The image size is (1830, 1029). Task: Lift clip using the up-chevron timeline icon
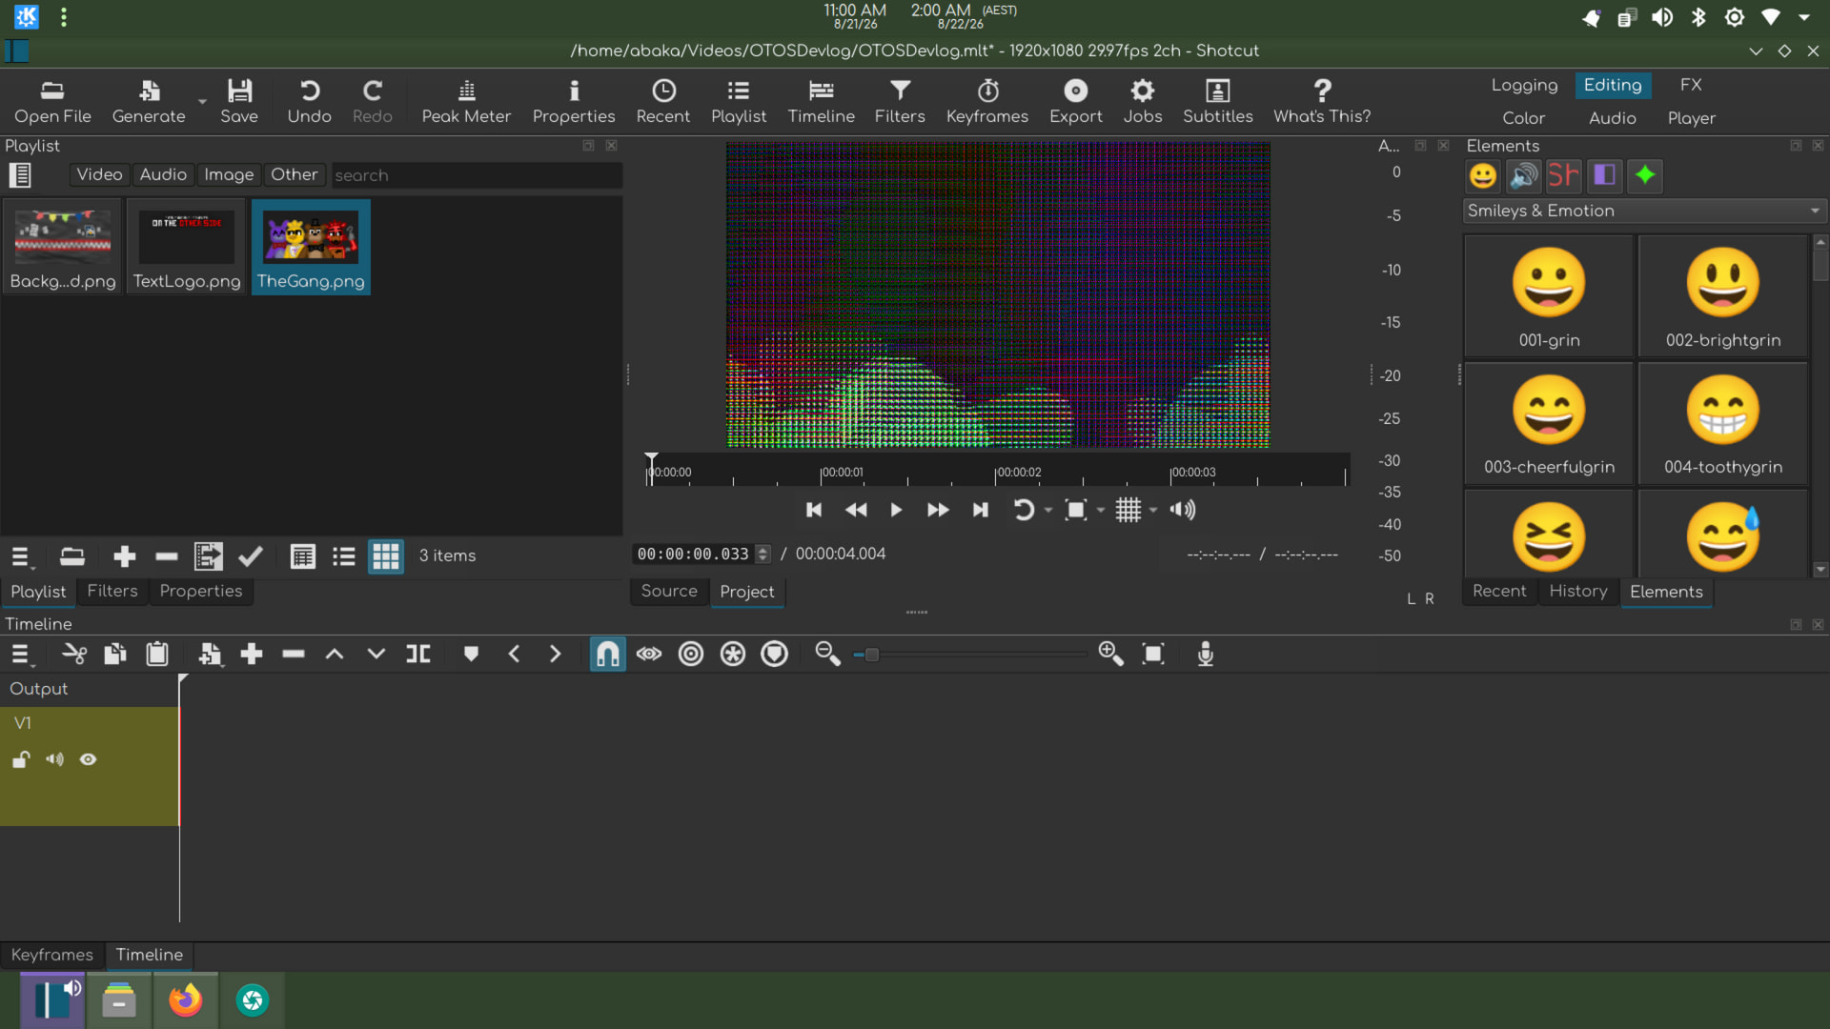tap(335, 654)
